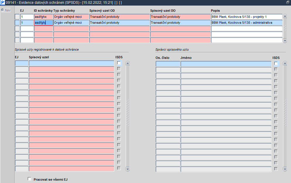The height and width of the screenshot is (183, 291).
Task: Tick the first ISDS checkbox in Správci list
Action: click(x=276, y=64)
